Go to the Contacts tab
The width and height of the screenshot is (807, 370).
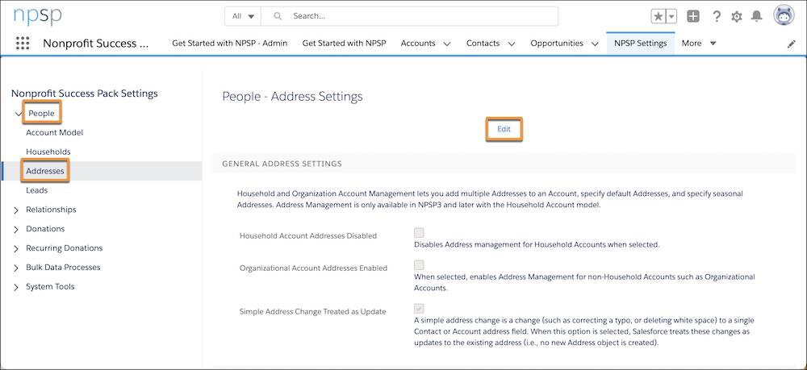[x=483, y=44]
